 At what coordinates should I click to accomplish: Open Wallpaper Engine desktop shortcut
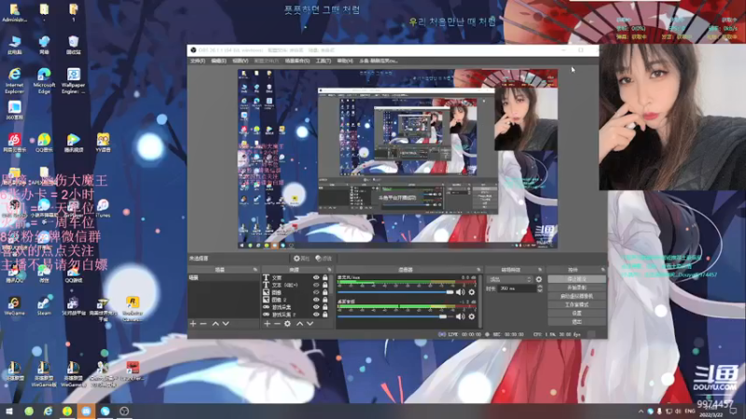click(74, 80)
